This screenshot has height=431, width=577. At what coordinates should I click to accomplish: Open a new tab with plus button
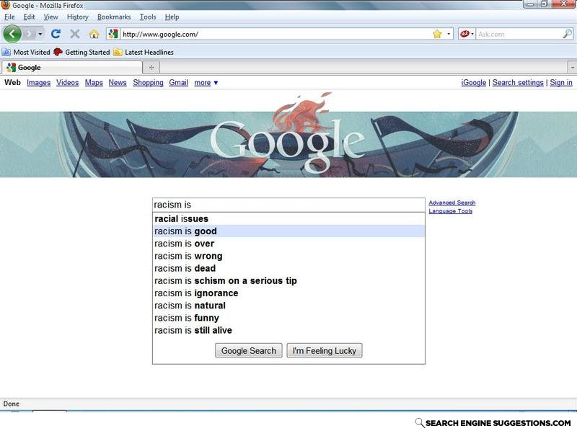(151, 67)
